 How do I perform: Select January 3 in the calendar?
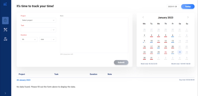(151, 35)
